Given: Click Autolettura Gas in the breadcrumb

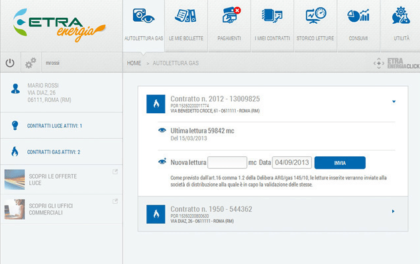Looking at the screenshot, I should coord(176,63).
